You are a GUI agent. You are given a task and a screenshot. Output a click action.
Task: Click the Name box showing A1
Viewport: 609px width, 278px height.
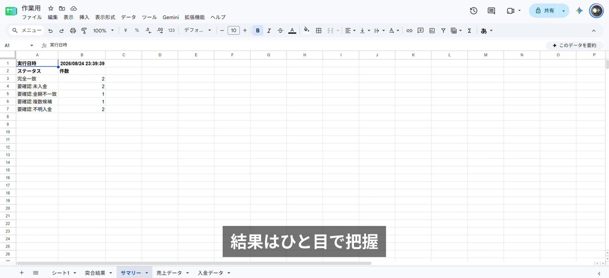pyautogui.click(x=19, y=45)
